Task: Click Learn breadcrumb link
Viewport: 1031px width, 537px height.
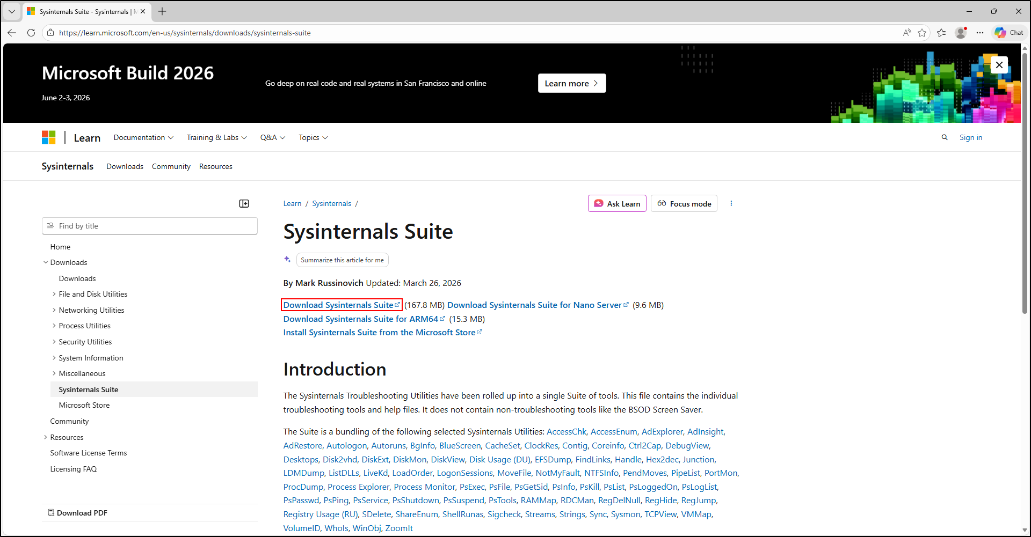Action: (293, 203)
